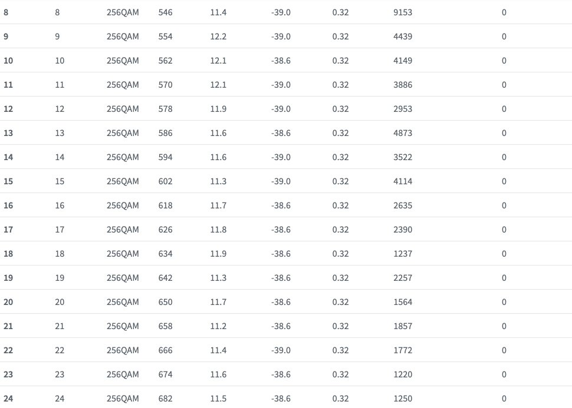
Task: Select frequency 642 in row 19
Action: coord(166,278)
